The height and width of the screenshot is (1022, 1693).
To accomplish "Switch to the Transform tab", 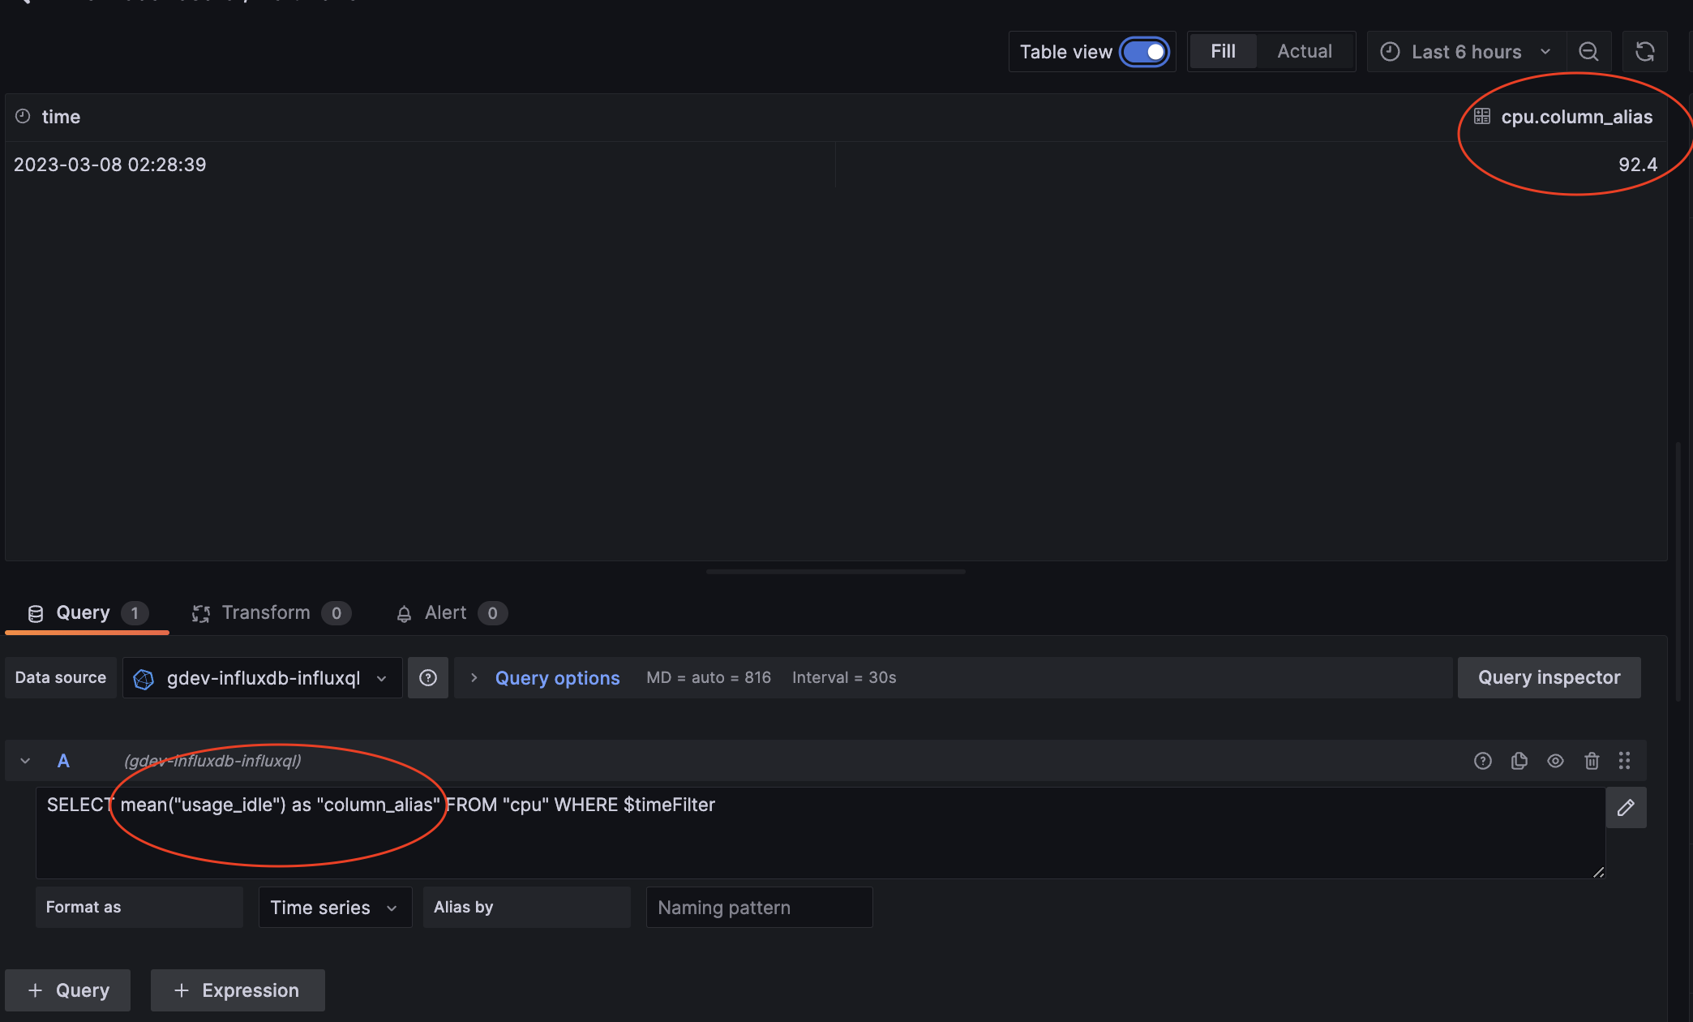I will (x=266, y=612).
